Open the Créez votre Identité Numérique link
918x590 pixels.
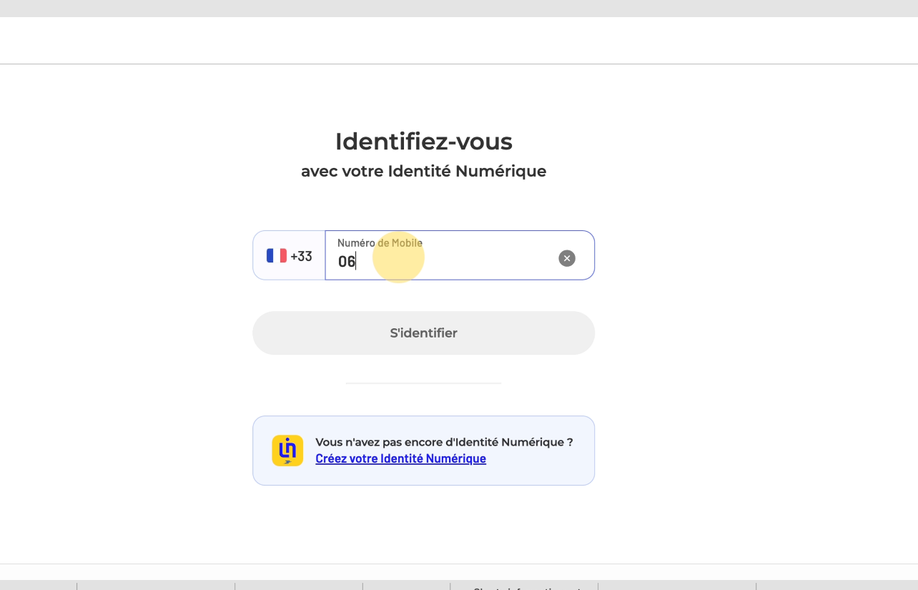click(x=400, y=459)
